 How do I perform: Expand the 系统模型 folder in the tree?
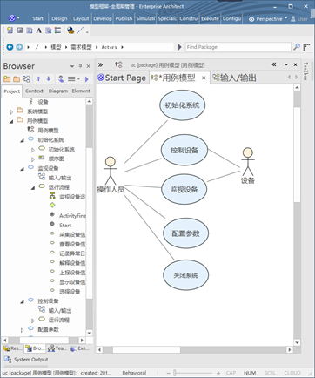click(x=11, y=111)
